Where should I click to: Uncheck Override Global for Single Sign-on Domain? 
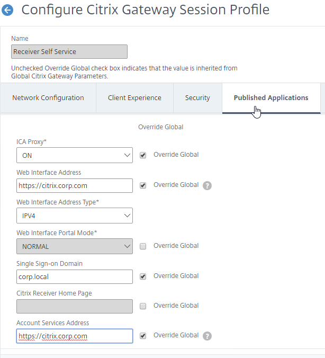(x=143, y=276)
